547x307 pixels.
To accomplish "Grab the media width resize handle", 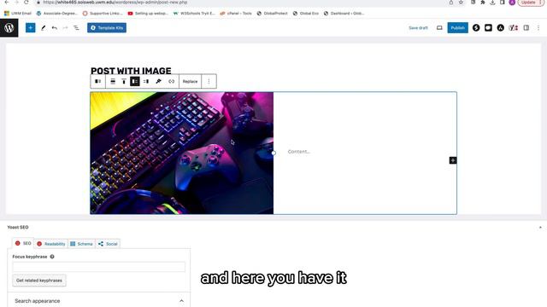I will (x=273, y=153).
